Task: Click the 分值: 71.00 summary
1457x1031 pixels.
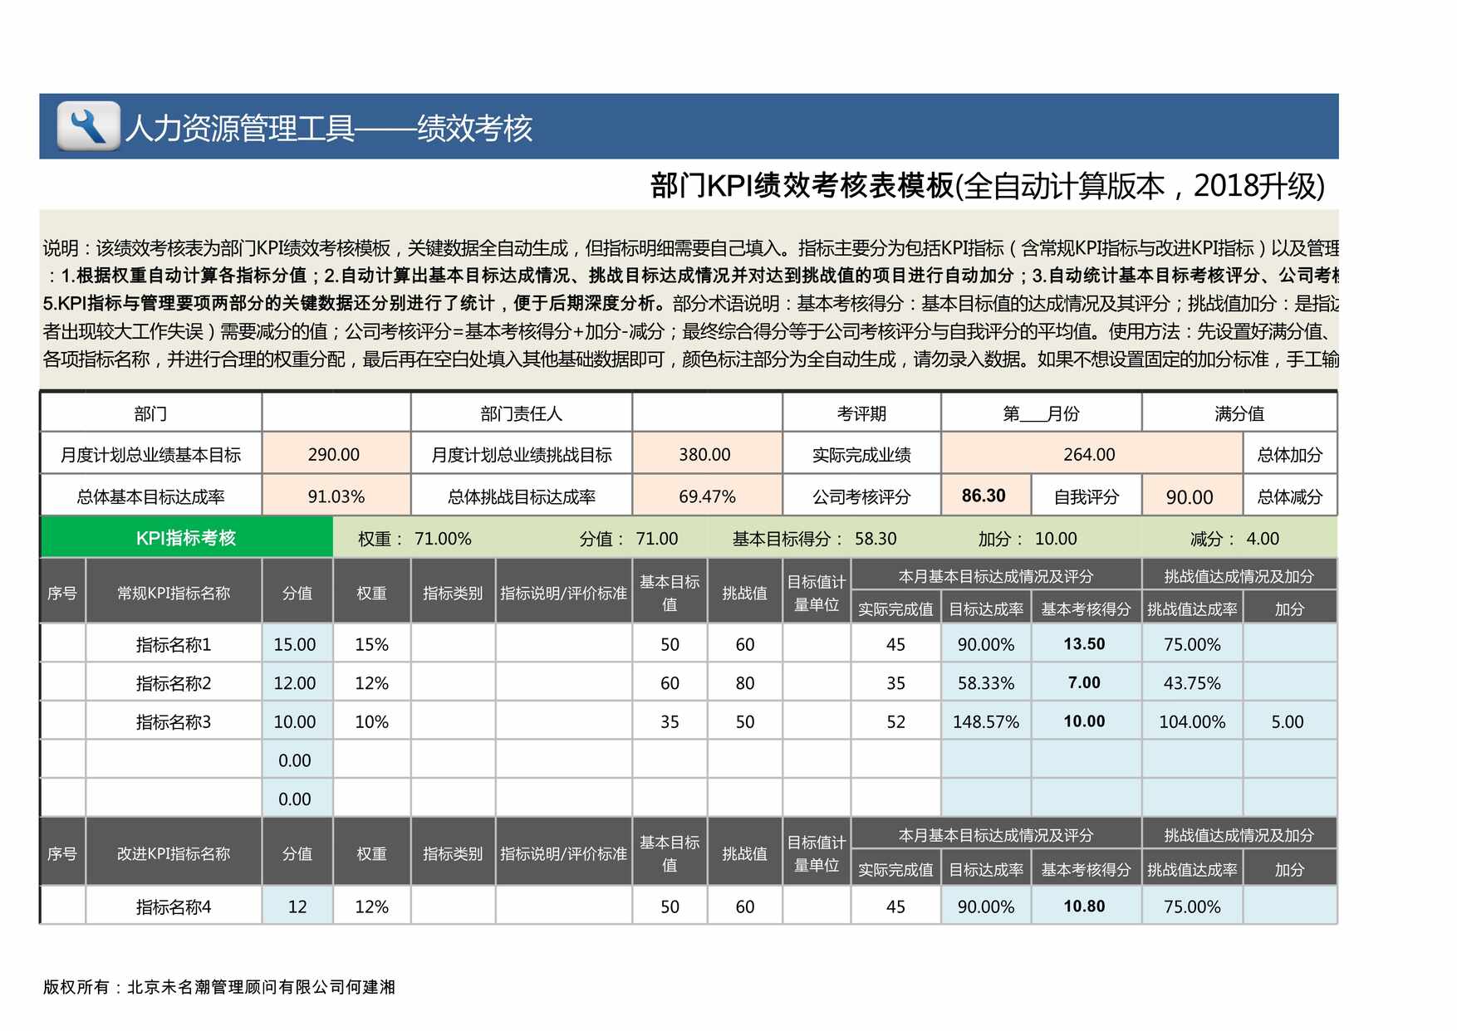Action: click(x=629, y=539)
